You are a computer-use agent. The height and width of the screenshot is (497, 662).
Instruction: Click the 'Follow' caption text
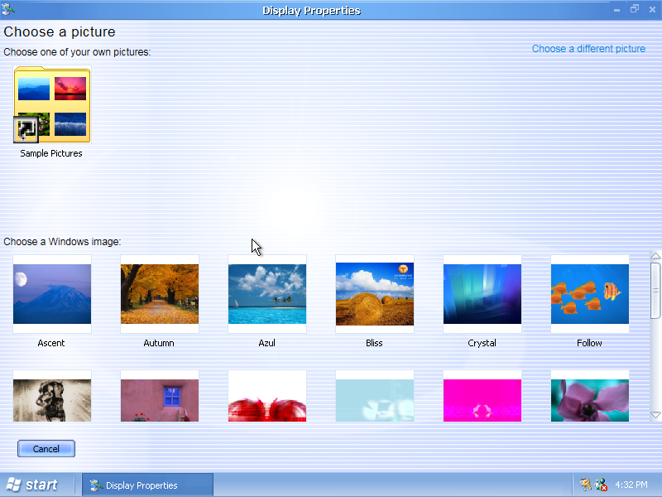pos(589,343)
